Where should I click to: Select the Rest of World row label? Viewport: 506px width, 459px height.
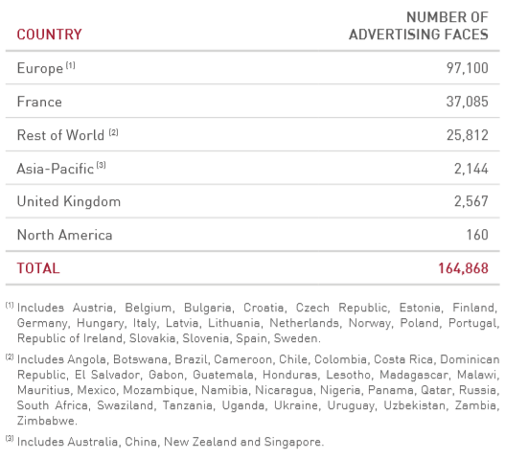click(x=60, y=135)
